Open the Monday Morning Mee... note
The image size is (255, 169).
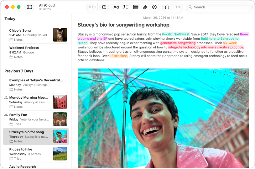36,102
